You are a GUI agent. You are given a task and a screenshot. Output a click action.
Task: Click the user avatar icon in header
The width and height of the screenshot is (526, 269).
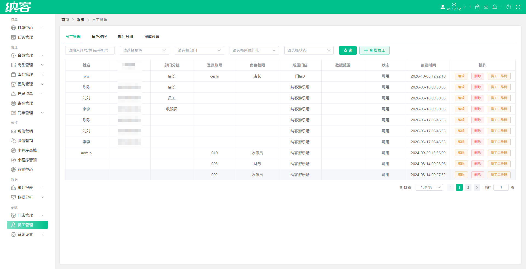[442, 7]
